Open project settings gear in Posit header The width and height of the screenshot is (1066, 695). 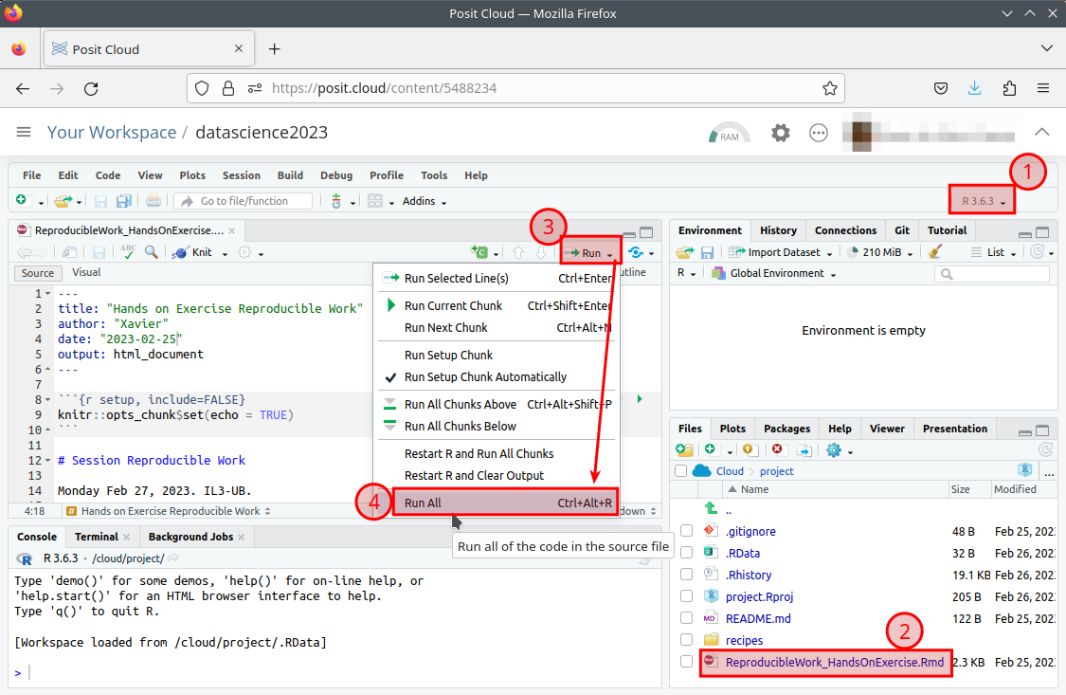coord(781,133)
